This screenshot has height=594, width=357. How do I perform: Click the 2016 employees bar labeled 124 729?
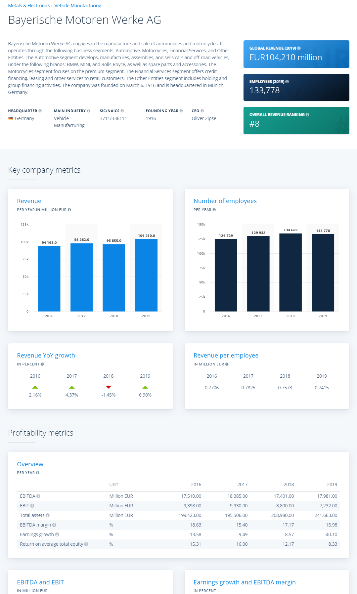click(x=226, y=275)
